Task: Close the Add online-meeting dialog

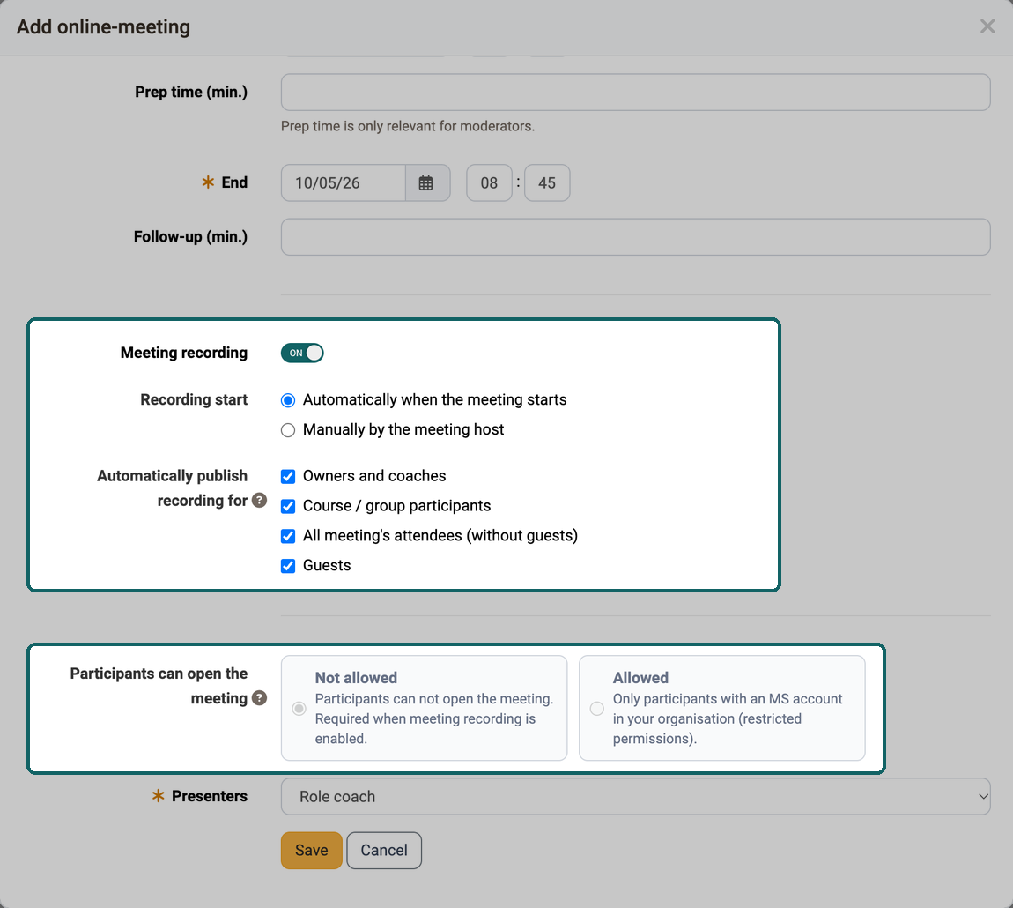Action: coord(987,26)
